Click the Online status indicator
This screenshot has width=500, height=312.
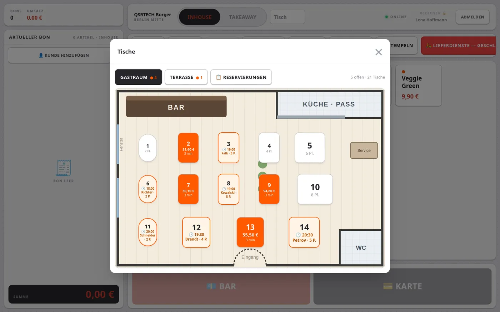point(396,17)
